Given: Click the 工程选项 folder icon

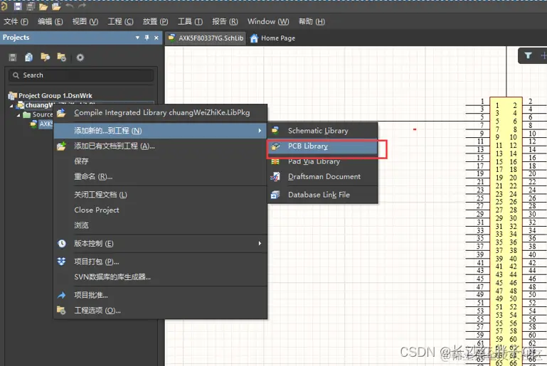Looking at the screenshot, I should pos(61,311).
